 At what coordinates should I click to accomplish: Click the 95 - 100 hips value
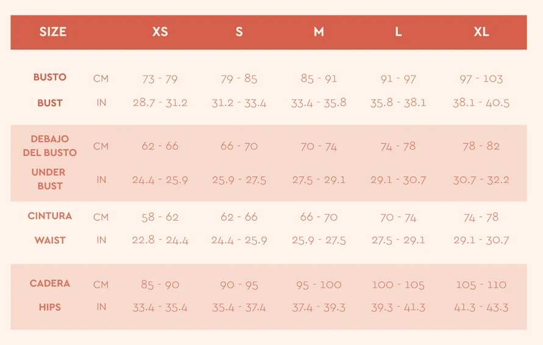tap(318, 285)
